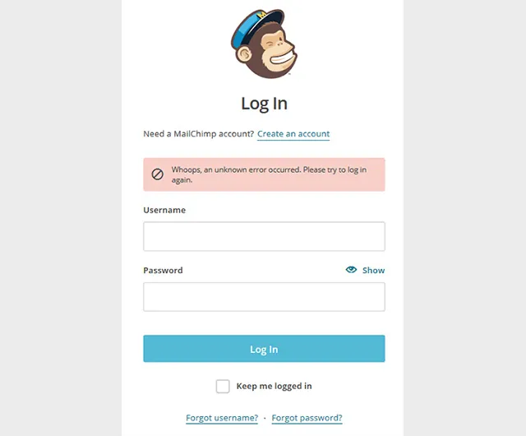
Task: Click the dot separator between Forgot links
Action: tap(265, 418)
